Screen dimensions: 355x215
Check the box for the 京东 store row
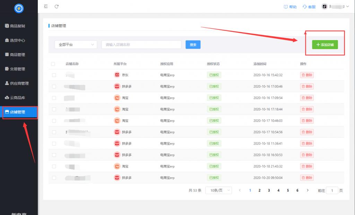(54, 75)
